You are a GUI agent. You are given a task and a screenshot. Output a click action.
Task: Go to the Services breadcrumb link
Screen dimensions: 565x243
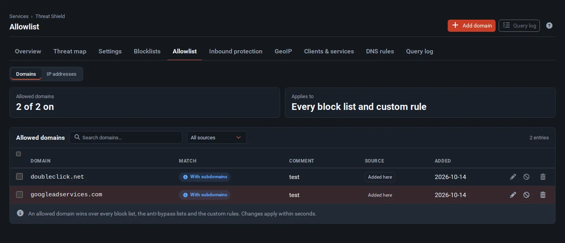pyautogui.click(x=19, y=16)
